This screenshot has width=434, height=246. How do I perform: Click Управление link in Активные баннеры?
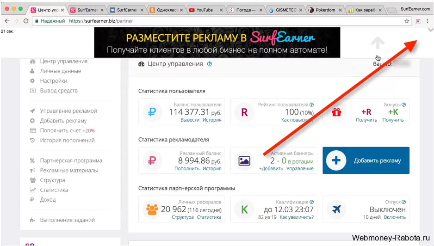click(300, 168)
